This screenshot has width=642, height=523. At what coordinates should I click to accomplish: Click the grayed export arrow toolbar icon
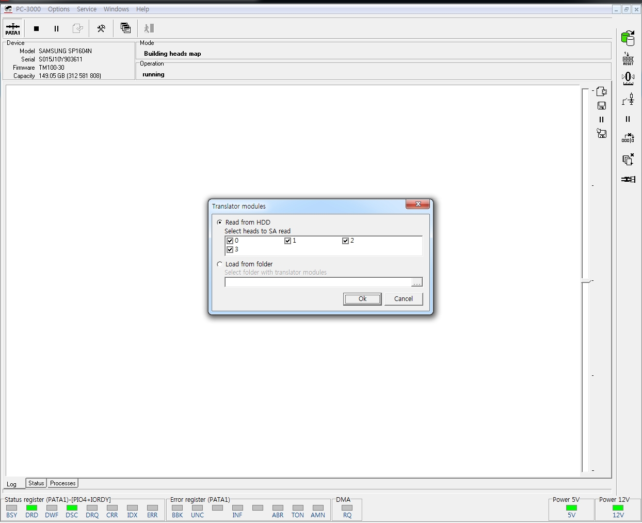77,28
